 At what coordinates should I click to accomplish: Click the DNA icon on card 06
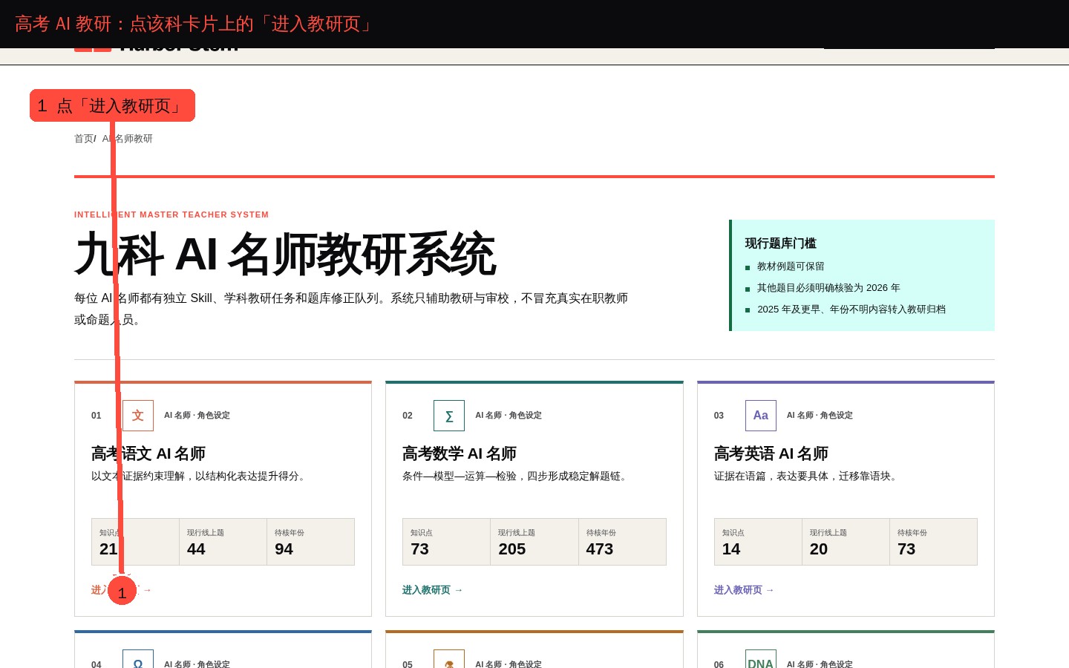[761, 659]
